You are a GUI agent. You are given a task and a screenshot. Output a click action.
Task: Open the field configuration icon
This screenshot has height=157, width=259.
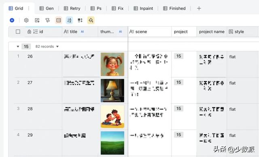point(37,20)
